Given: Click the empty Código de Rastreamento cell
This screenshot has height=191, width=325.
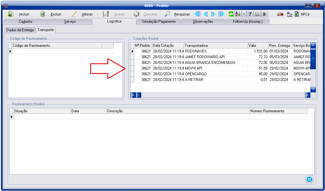Looking at the screenshot, I should [56, 51].
